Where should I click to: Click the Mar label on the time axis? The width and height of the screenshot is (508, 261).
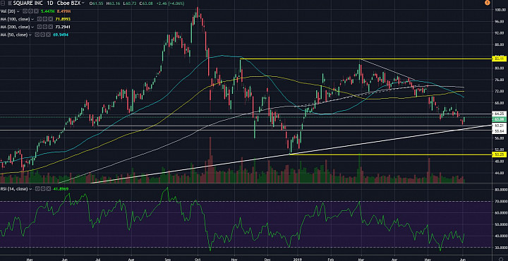pos(361,259)
